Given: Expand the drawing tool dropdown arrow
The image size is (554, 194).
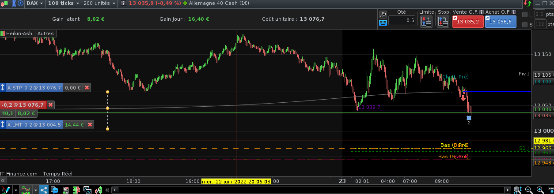Looking at the screenshot, I should pyautogui.click(x=15, y=190).
